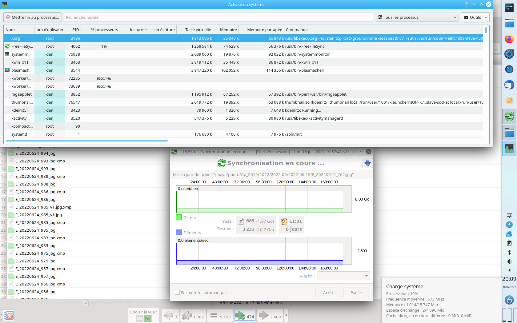Open the system settings sliders icon
Viewport: 517px width, 323px height.
(509, 8)
